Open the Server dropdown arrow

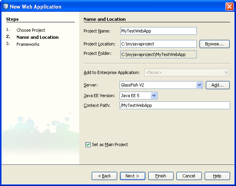click(200, 85)
